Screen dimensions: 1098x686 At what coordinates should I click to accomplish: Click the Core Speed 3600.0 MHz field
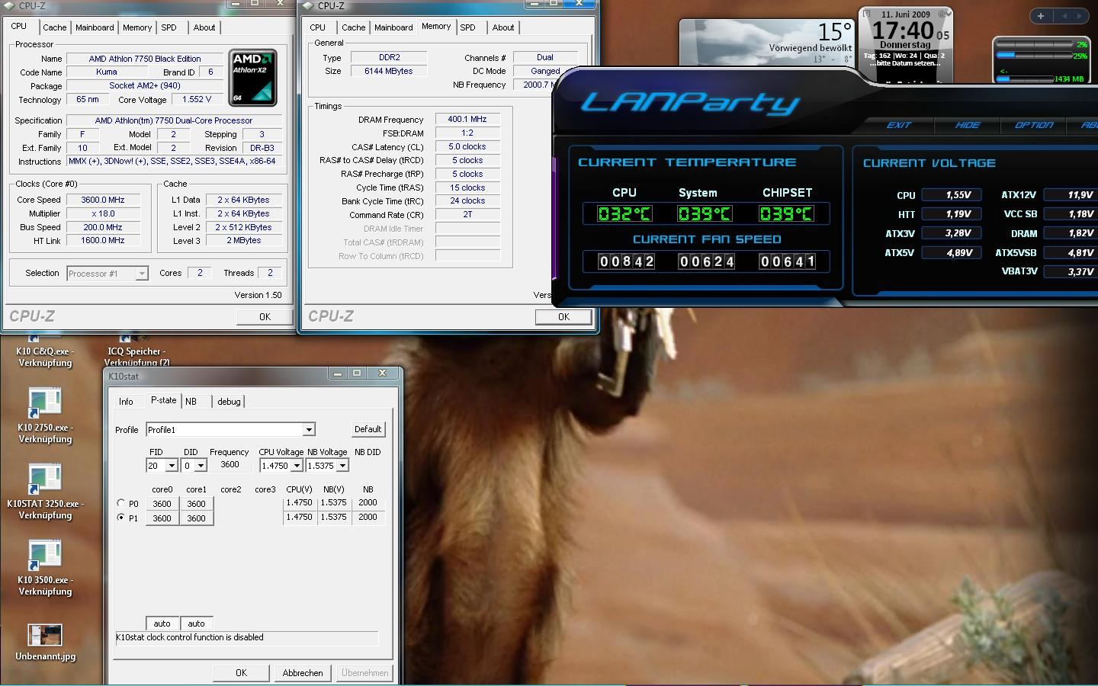tap(103, 200)
